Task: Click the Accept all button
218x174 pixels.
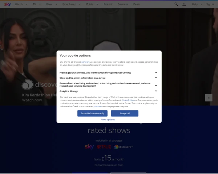Action: [x=125, y=113]
